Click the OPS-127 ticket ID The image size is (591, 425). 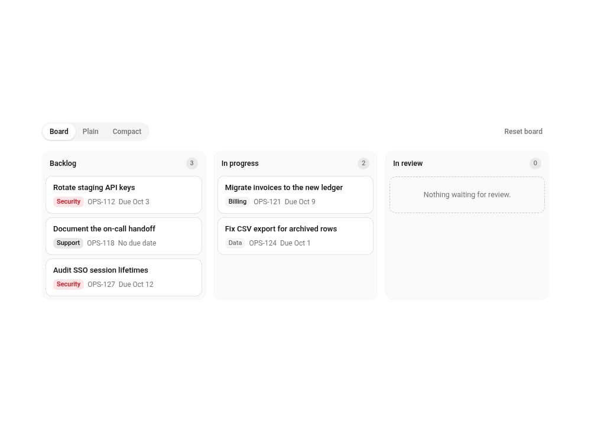pyautogui.click(x=102, y=285)
